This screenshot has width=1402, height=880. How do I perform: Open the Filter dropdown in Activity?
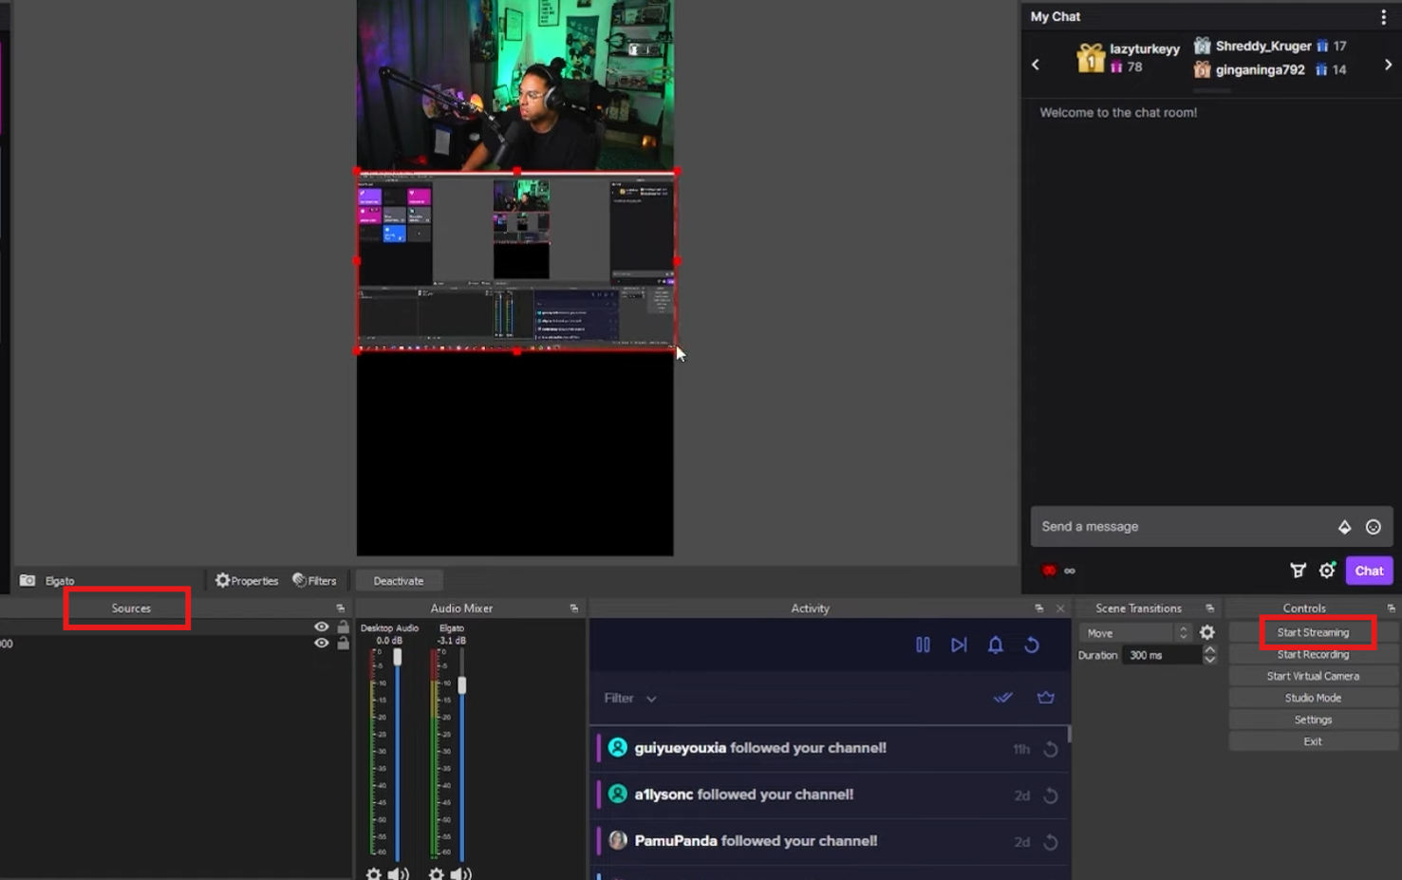pyautogui.click(x=629, y=697)
